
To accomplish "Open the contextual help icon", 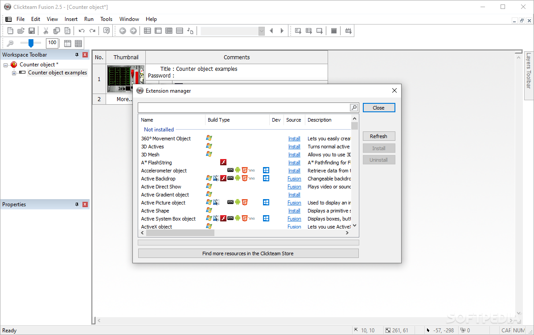I will coord(107,31).
